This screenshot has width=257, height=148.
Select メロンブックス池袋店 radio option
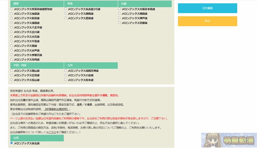12,13
